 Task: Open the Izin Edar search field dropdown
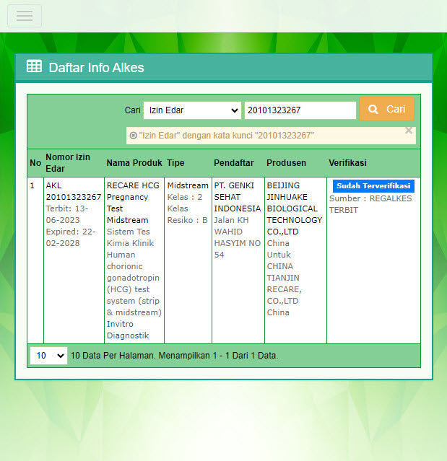pyautogui.click(x=191, y=110)
